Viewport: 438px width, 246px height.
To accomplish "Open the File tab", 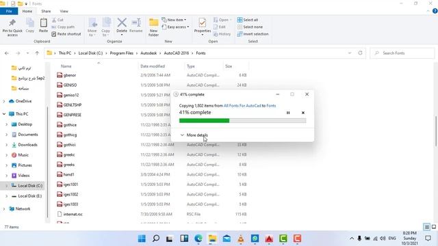I will click(x=9, y=11).
